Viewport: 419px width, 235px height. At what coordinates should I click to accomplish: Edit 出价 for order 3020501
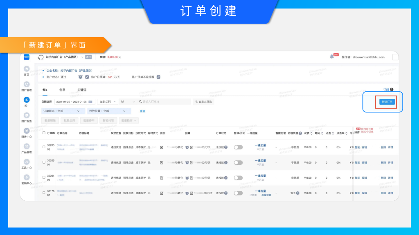point(162,162)
